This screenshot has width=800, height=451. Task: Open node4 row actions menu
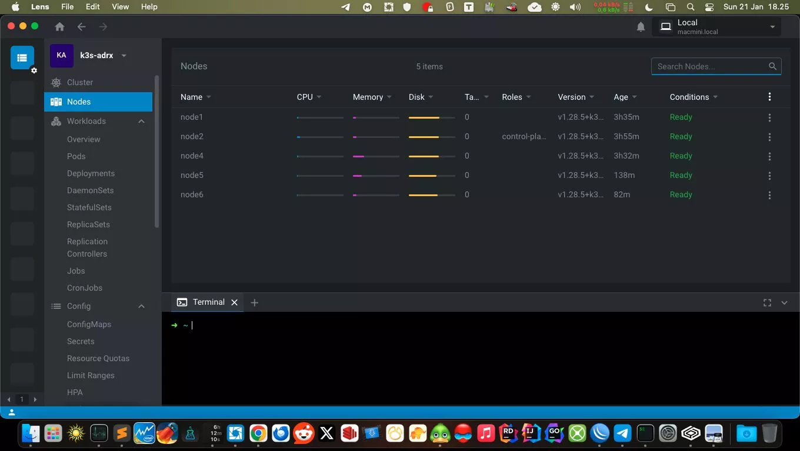(x=769, y=156)
